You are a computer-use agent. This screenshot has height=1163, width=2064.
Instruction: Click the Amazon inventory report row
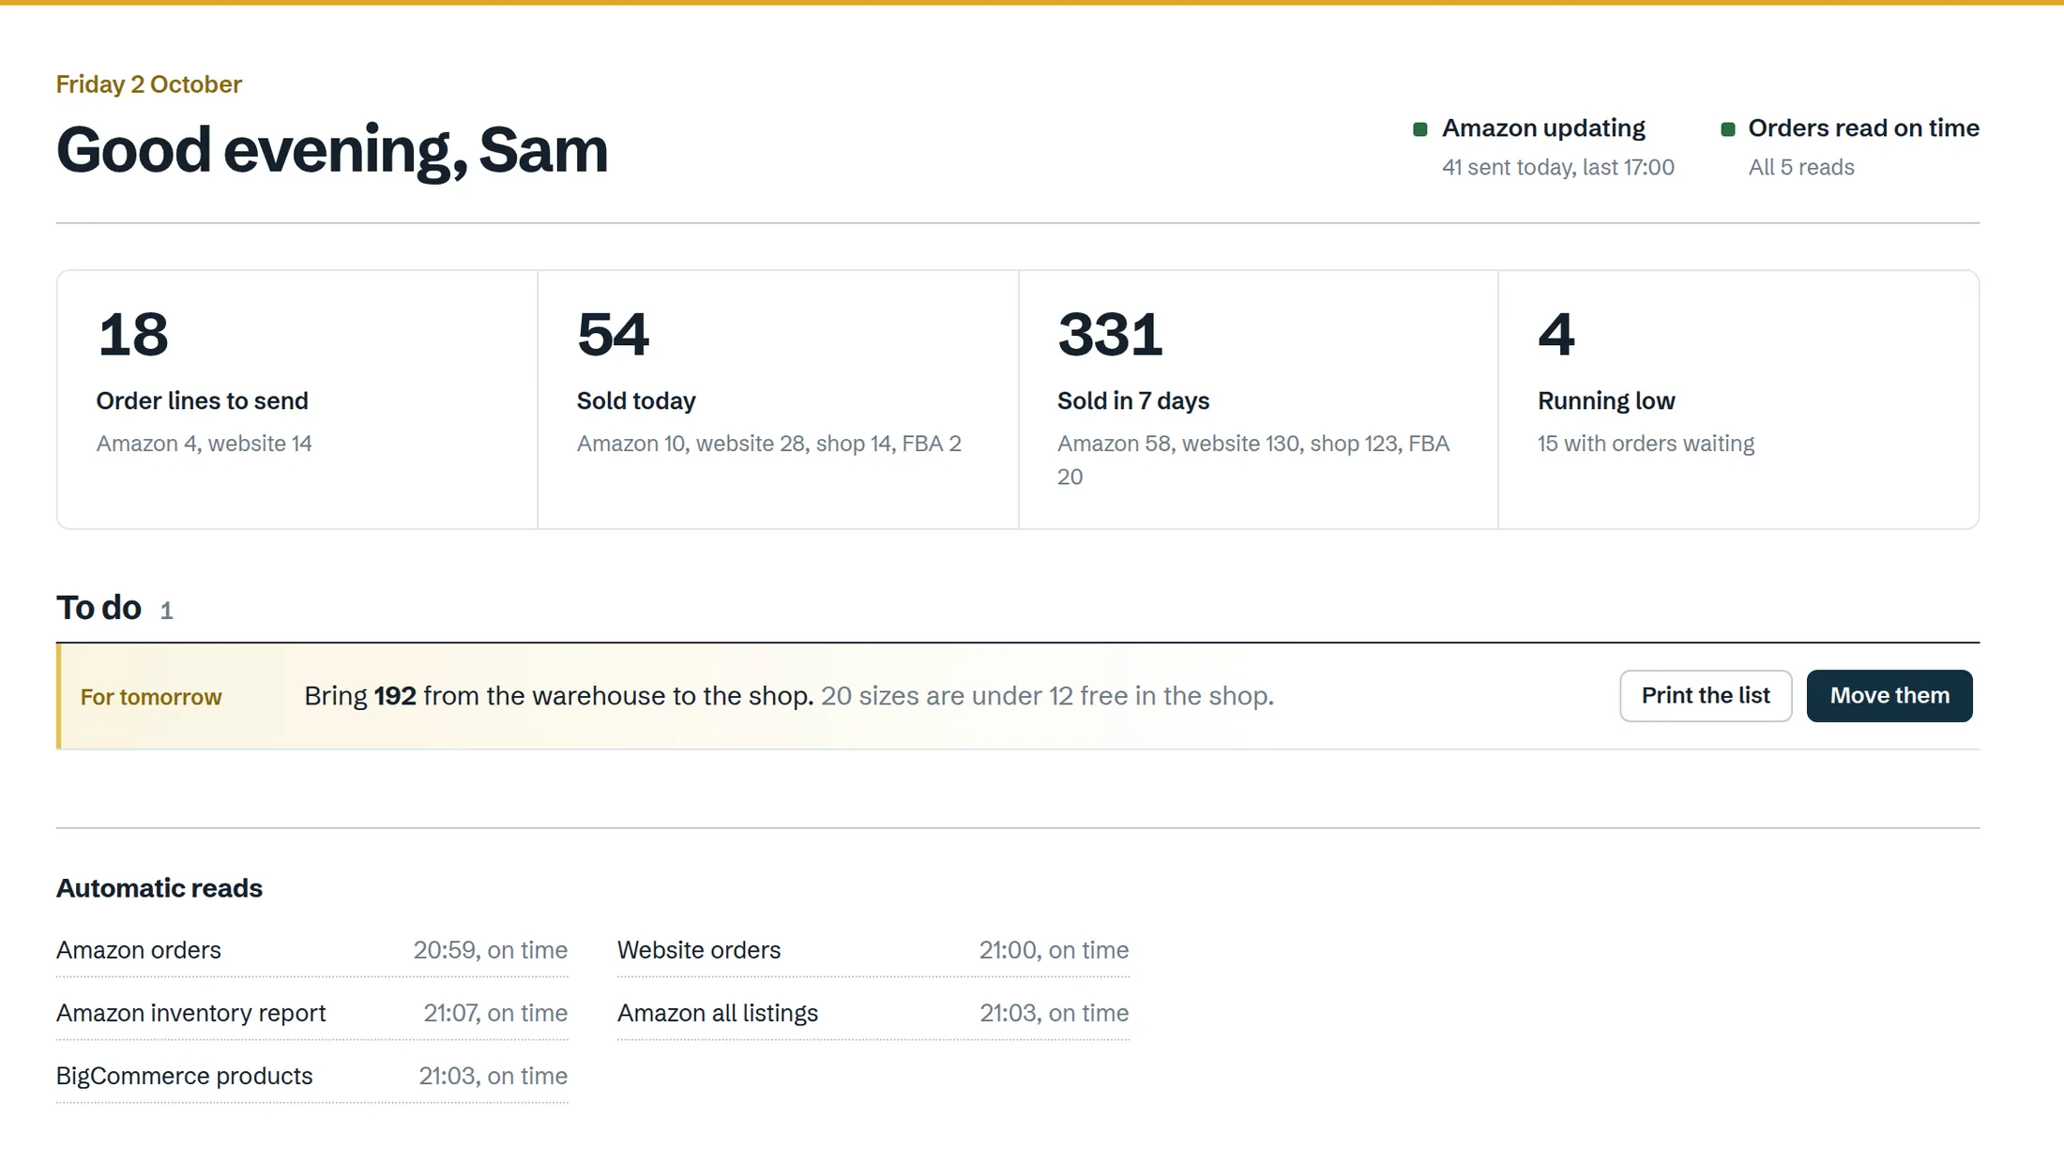311,1013
